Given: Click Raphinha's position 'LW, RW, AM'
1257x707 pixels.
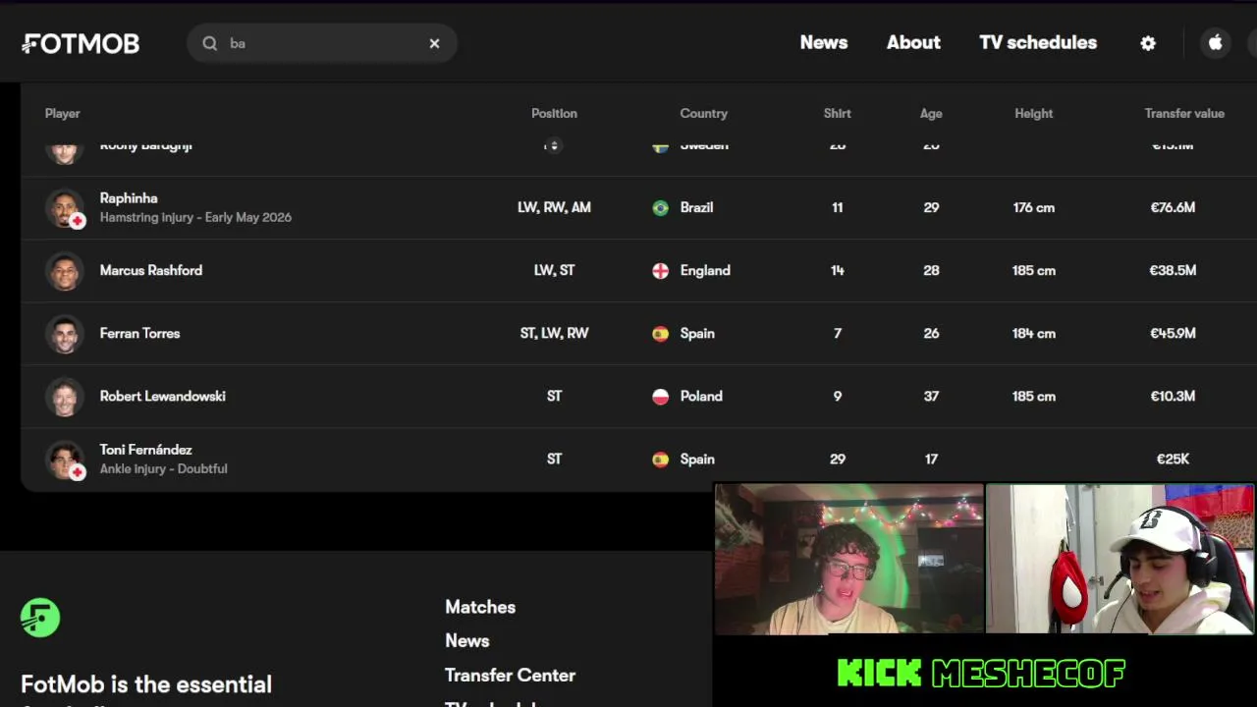Looking at the screenshot, I should 554,207.
